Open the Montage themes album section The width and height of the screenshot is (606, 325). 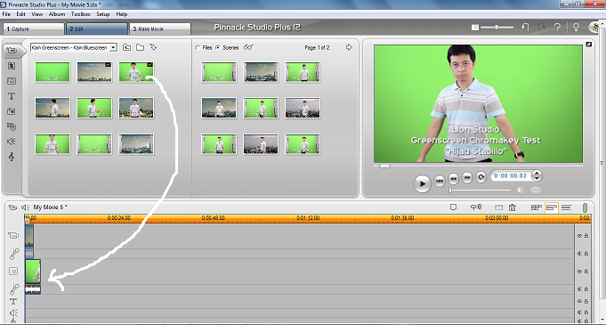12,81
